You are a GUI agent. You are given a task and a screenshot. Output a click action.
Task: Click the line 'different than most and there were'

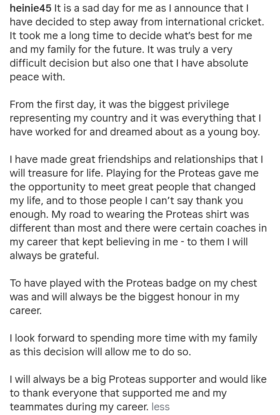tap(138, 228)
